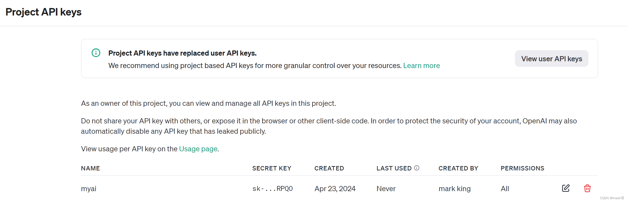This screenshot has width=628, height=202.
Task: Click the All permissions value
Action: click(x=505, y=189)
